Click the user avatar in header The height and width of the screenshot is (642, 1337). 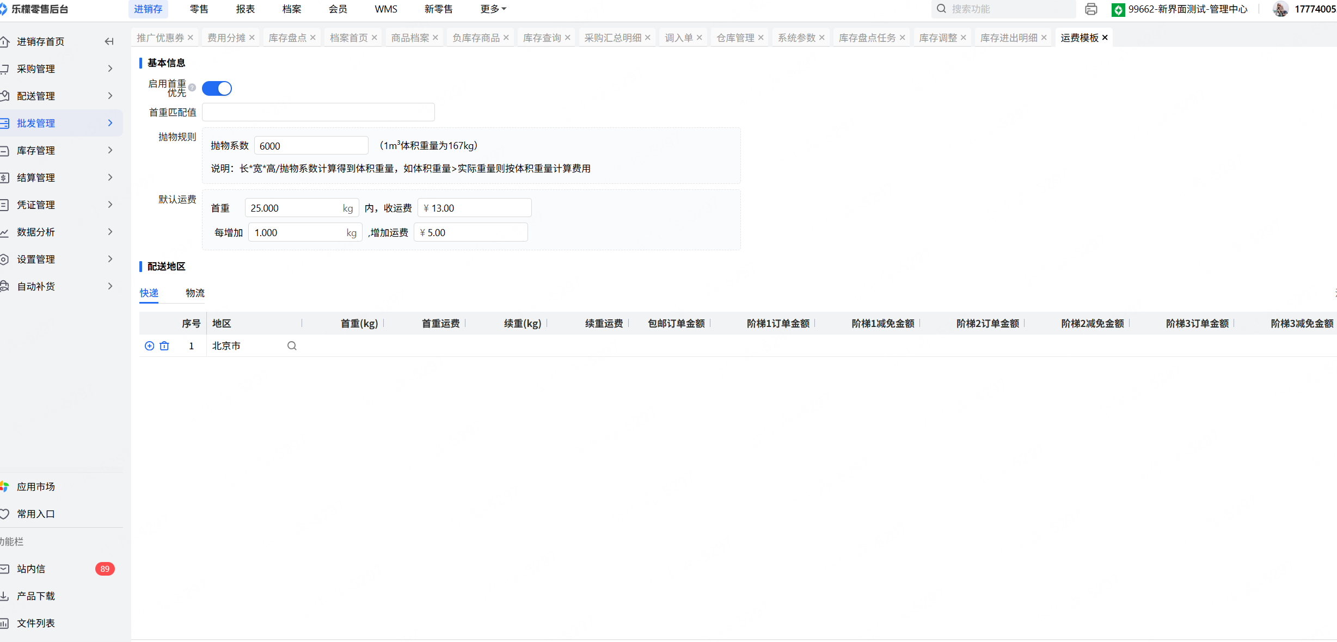tap(1280, 9)
